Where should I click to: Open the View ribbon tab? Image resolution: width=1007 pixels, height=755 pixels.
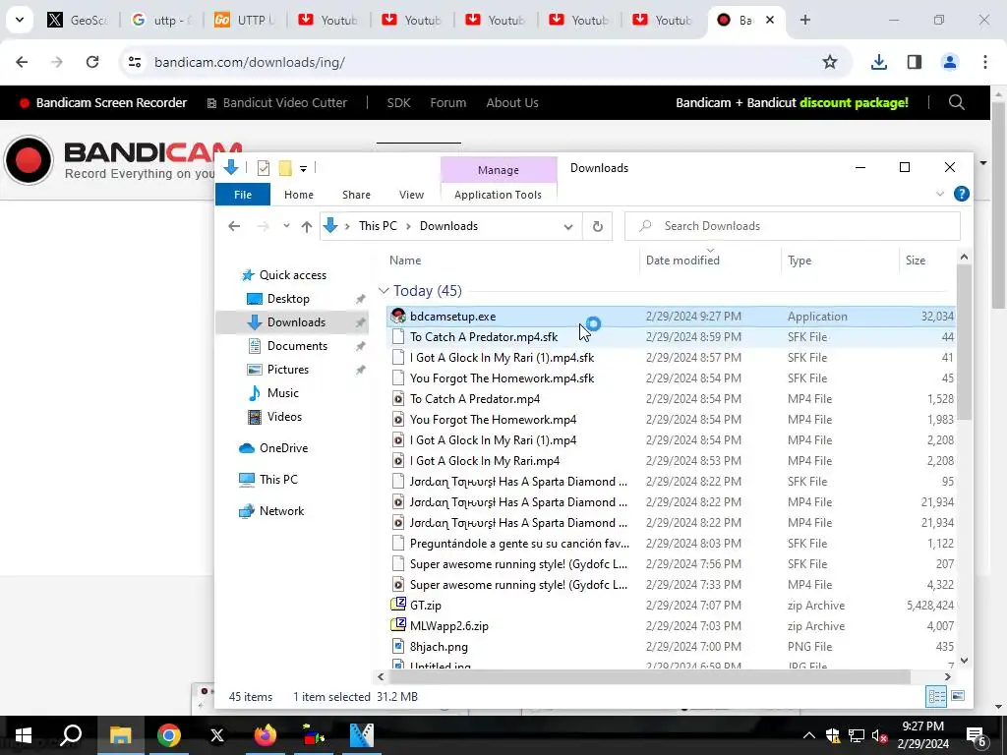[411, 195]
